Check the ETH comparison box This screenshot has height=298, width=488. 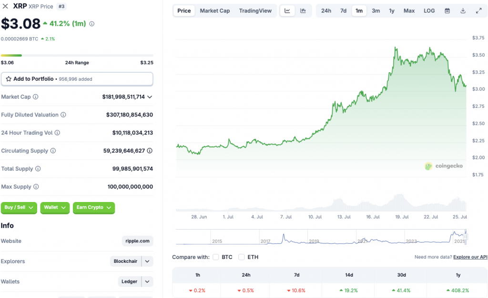240,257
